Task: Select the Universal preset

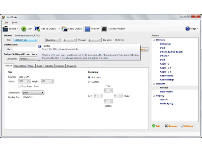Action: point(165,44)
